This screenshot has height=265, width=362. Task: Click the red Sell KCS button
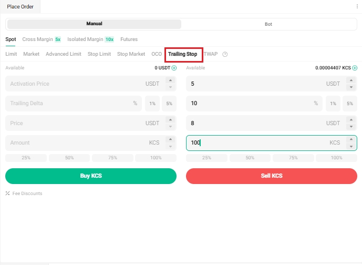point(272,176)
